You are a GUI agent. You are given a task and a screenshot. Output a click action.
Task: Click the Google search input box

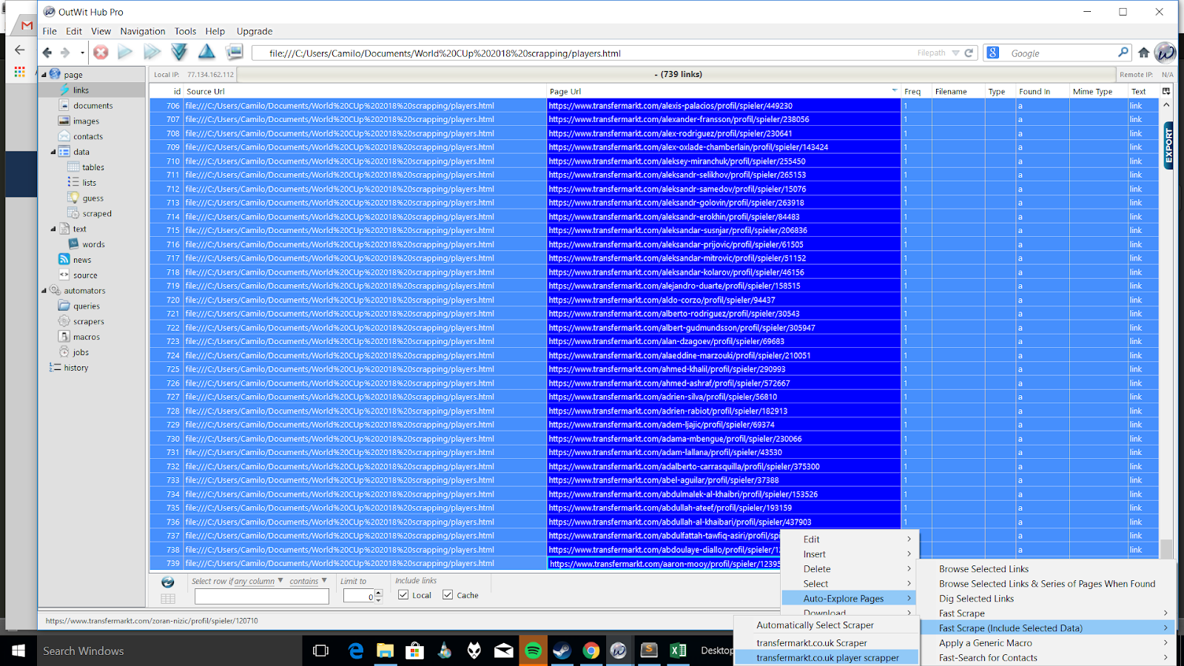[x=1059, y=53]
